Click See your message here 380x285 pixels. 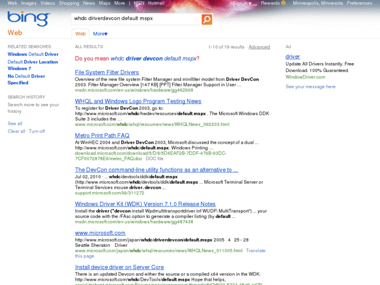point(310,87)
